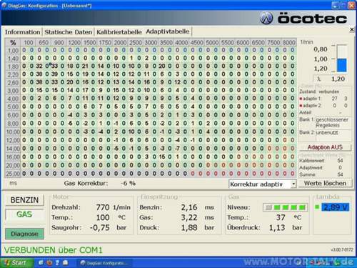Close the configuration panel with the X
This screenshot has height=268, width=357.
pos(352,29)
